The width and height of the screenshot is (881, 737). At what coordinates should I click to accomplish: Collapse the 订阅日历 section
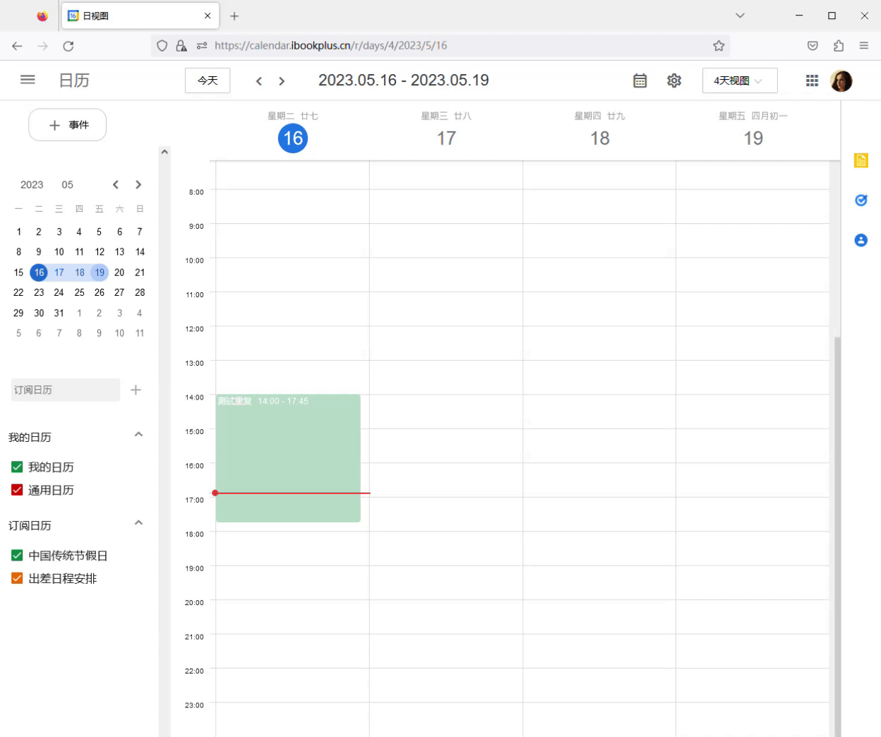tap(138, 522)
